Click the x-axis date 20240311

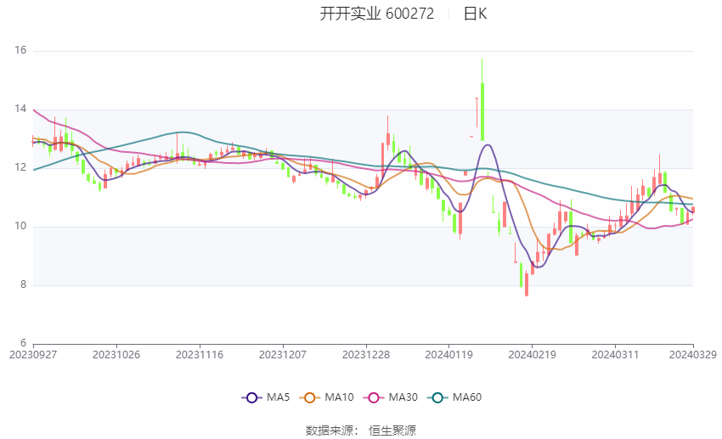click(x=615, y=355)
